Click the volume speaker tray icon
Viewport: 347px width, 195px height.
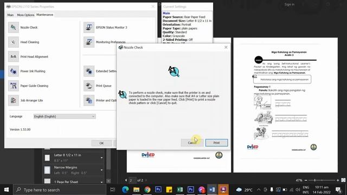tap(298, 190)
